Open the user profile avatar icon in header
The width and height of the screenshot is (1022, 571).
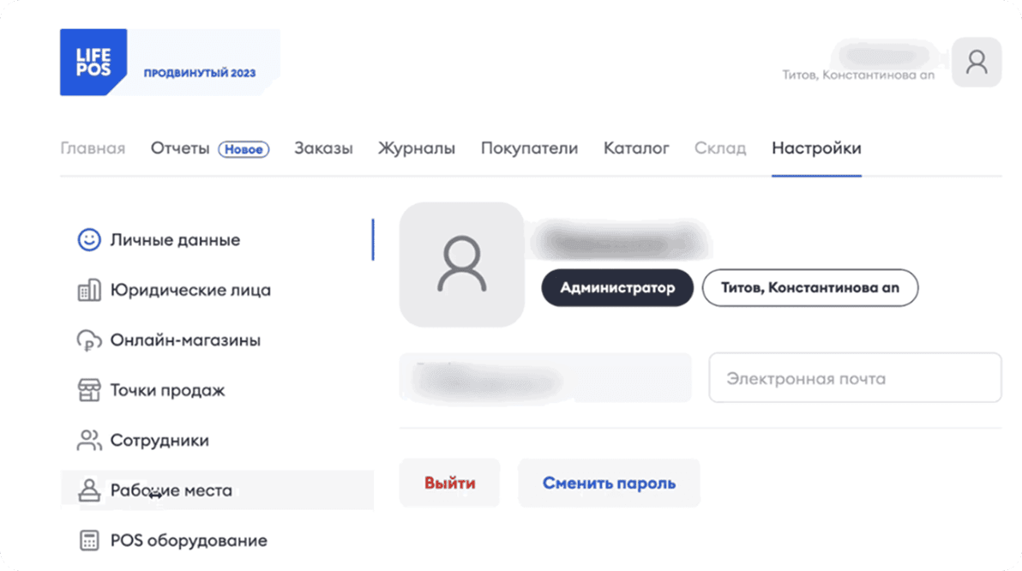pos(977,62)
